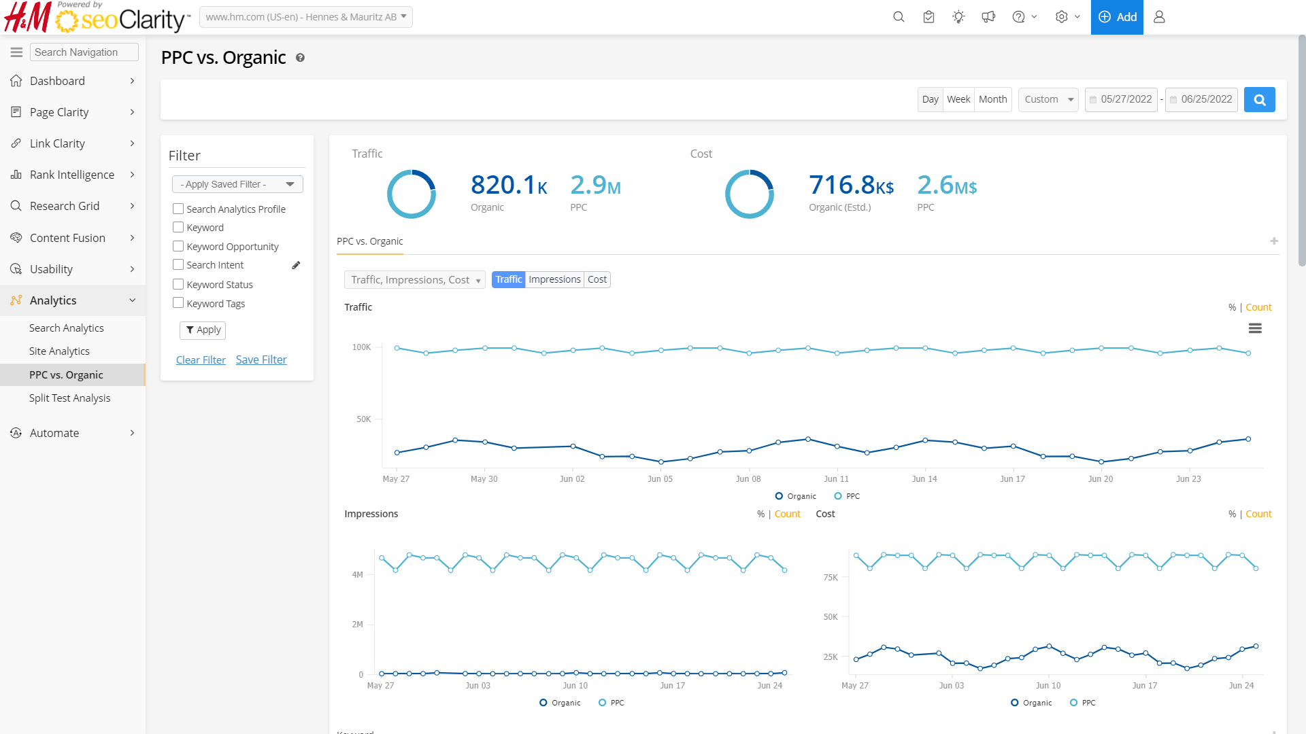Viewport: 1306px width, 734px height.
Task: Click the start date field 05/27/2022
Action: pos(1121,100)
